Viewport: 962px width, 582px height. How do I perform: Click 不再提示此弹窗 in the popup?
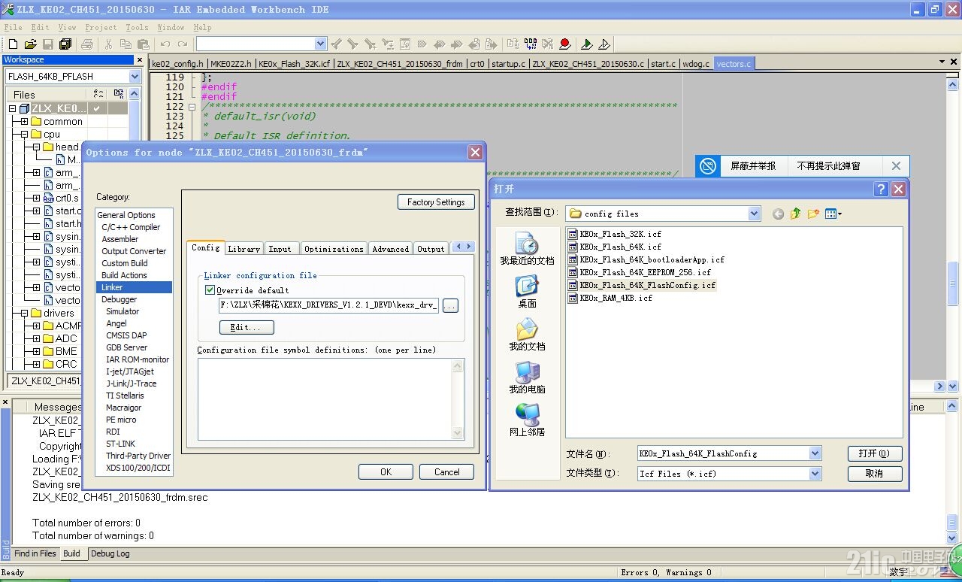[x=828, y=165]
